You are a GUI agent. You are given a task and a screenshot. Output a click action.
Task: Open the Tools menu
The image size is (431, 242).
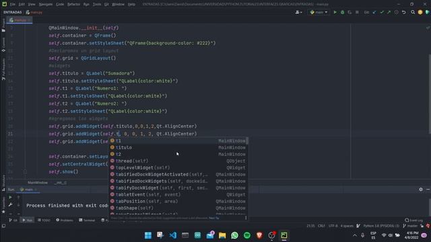97,5
